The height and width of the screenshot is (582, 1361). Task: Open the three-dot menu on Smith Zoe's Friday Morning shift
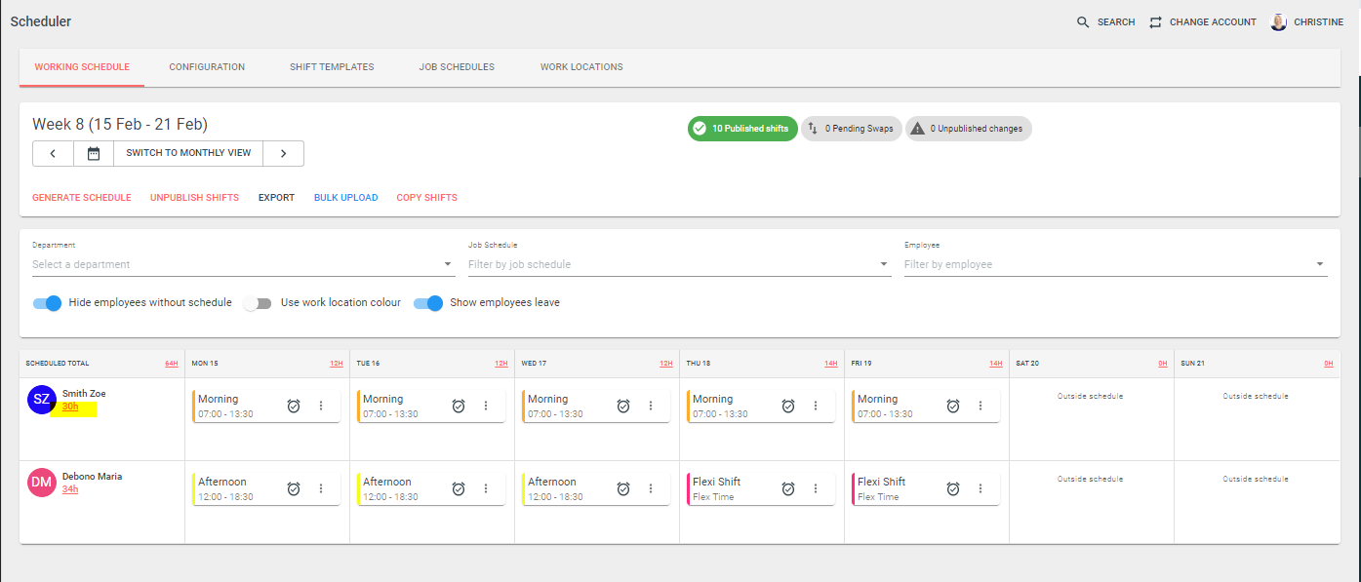(981, 406)
